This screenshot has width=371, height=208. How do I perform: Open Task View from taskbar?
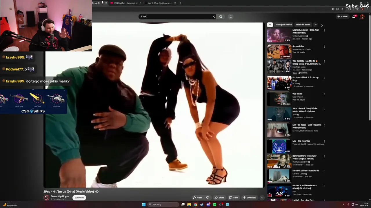pyautogui.click(x=183, y=205)
